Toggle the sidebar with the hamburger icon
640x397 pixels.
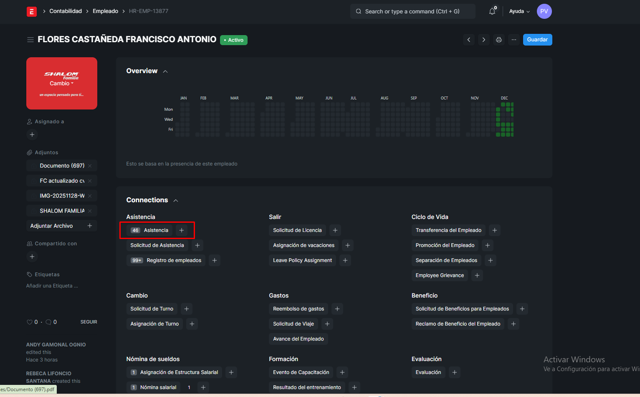[30, 40]
